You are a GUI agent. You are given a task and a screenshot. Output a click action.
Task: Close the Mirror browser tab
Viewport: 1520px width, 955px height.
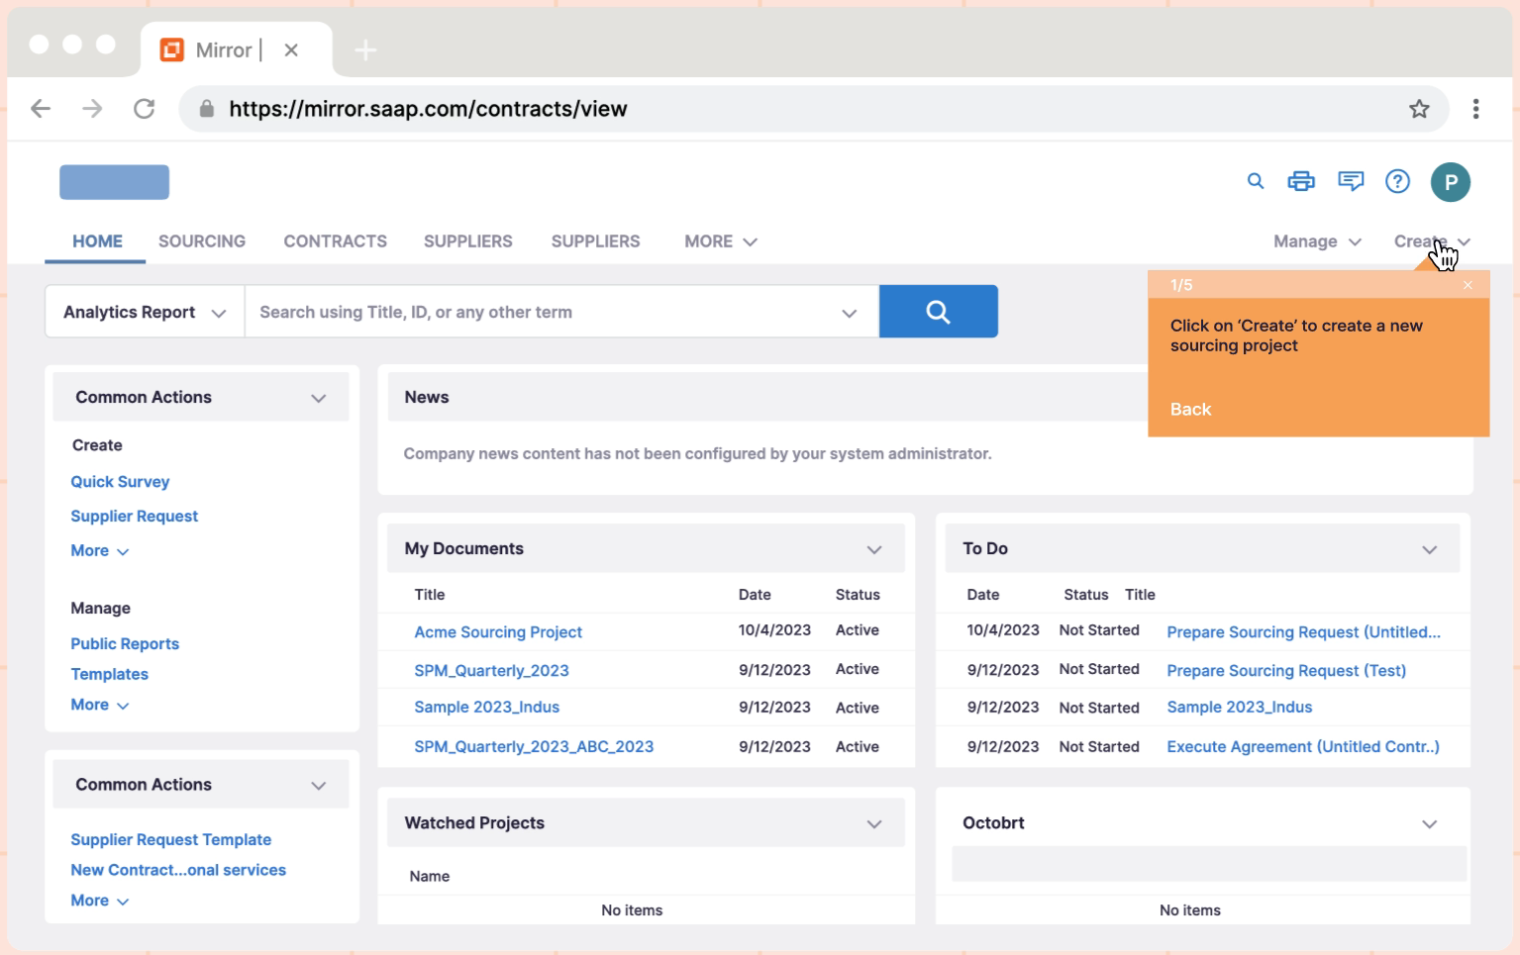(x=291, y=49)
